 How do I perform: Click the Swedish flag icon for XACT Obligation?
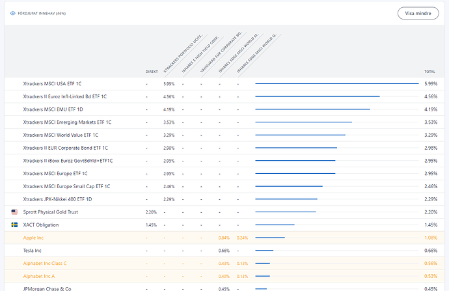pyautogui.click(x=14, y=225)
